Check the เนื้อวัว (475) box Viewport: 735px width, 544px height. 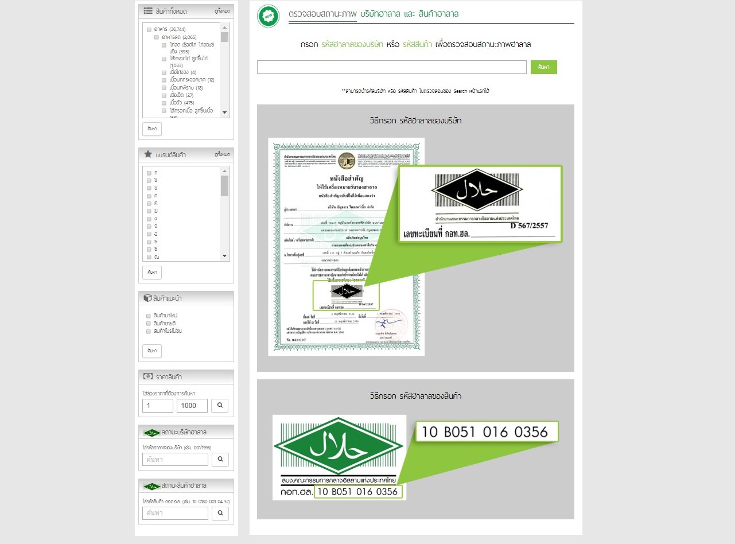[164, 103]
